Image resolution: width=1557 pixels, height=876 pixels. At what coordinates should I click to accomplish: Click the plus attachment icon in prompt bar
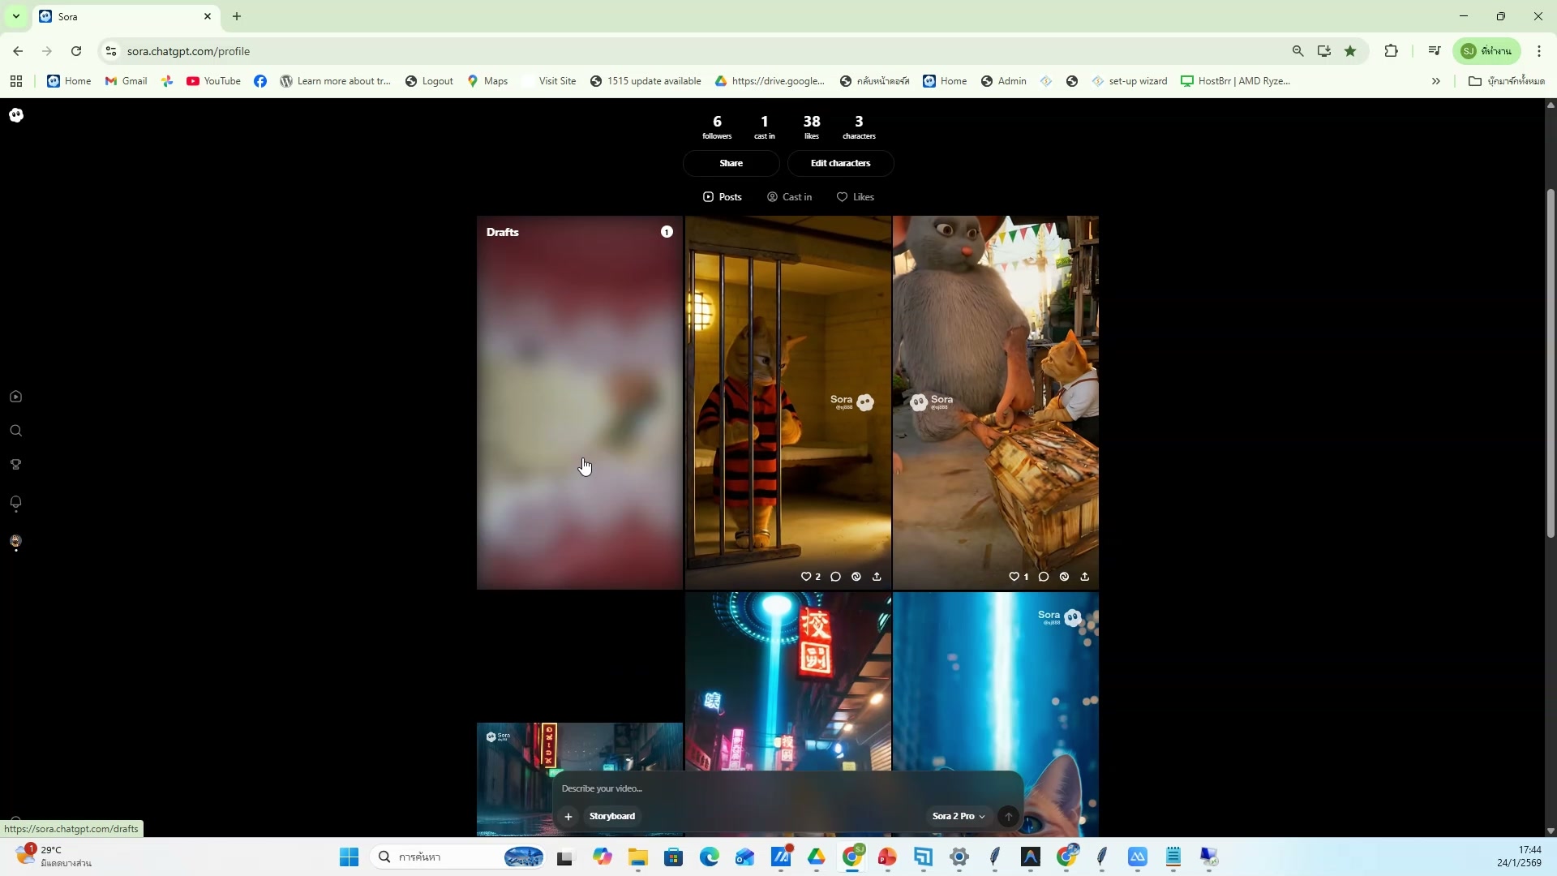(568, 817)
